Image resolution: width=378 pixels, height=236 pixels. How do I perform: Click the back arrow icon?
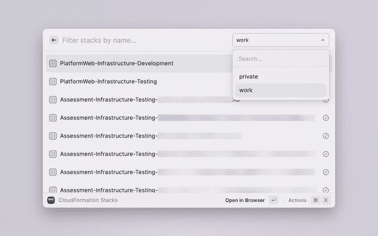(x=54, y=40)
